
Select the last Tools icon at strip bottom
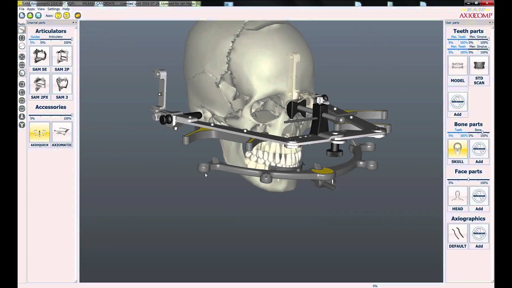coord(22,125)
